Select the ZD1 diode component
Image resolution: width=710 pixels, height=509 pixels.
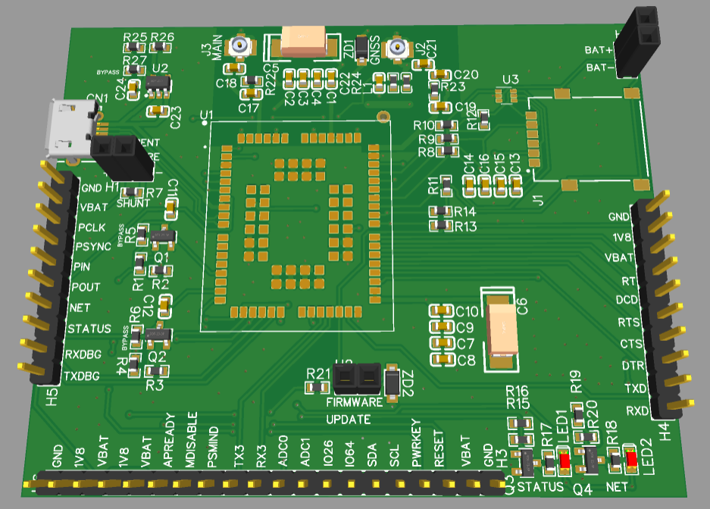[361, 47]
